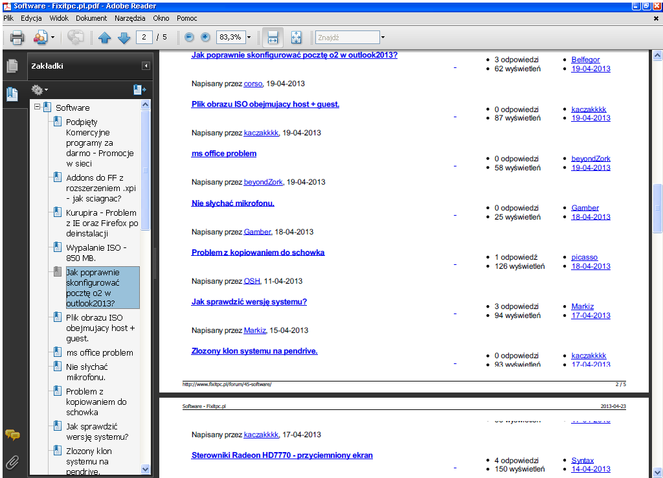Collapse the Software bookmark tree
This screenshot has width=663, height=478.
click(37, 107)
